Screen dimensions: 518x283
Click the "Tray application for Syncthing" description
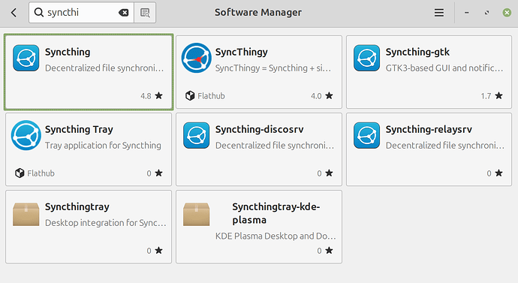pyautogui.click(x=103, y=146)
